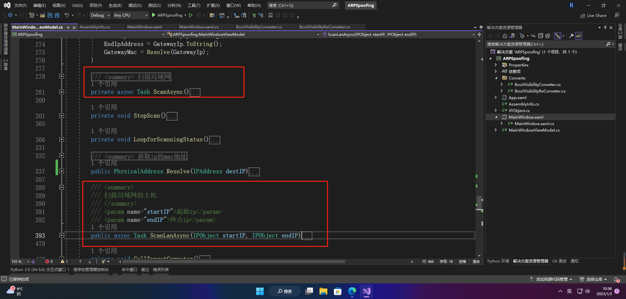Expand the collapsed StopScan method
The height and width of the screenshot is (299, 626).
(x=61, y=116)
